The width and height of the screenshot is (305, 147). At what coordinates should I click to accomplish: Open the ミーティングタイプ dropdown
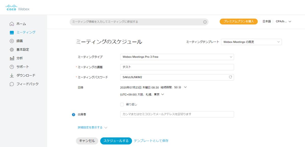point(177,57)
